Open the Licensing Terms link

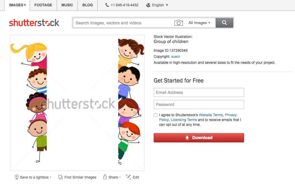point(184,120)
